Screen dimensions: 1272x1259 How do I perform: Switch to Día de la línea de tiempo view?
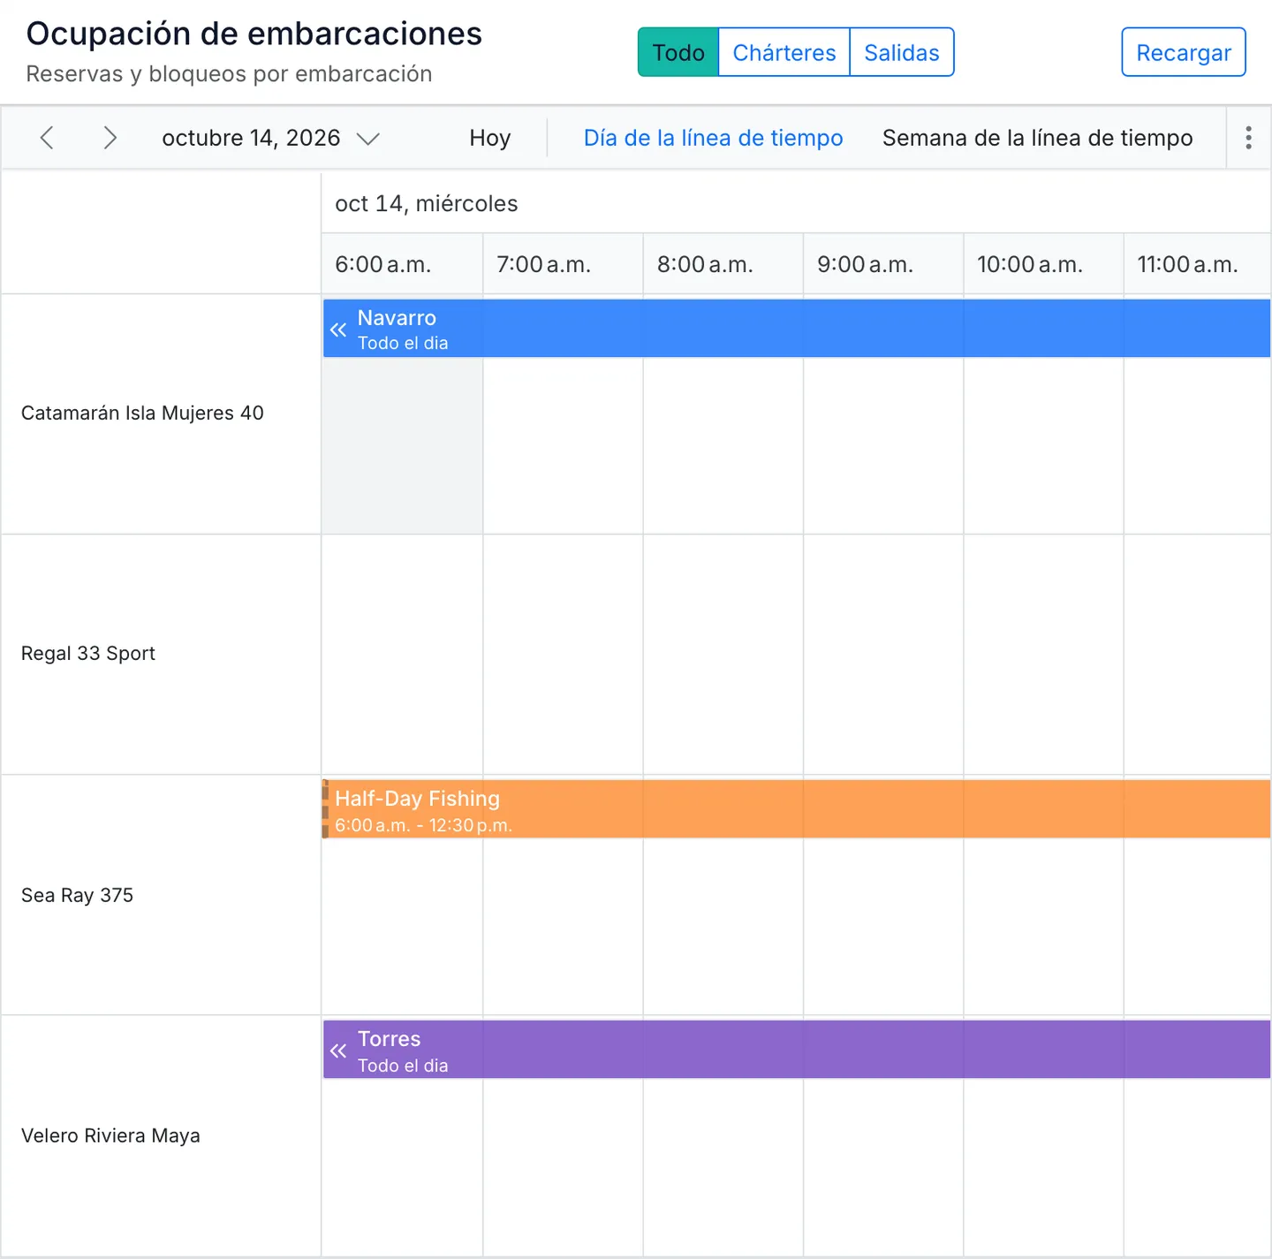713,138
